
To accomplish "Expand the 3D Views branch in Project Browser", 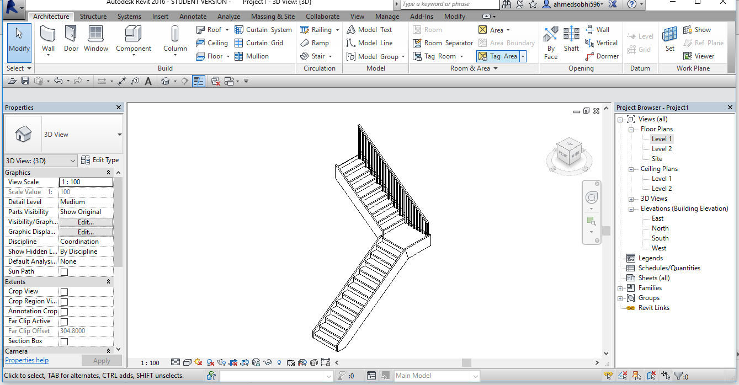I will point(630,198).
